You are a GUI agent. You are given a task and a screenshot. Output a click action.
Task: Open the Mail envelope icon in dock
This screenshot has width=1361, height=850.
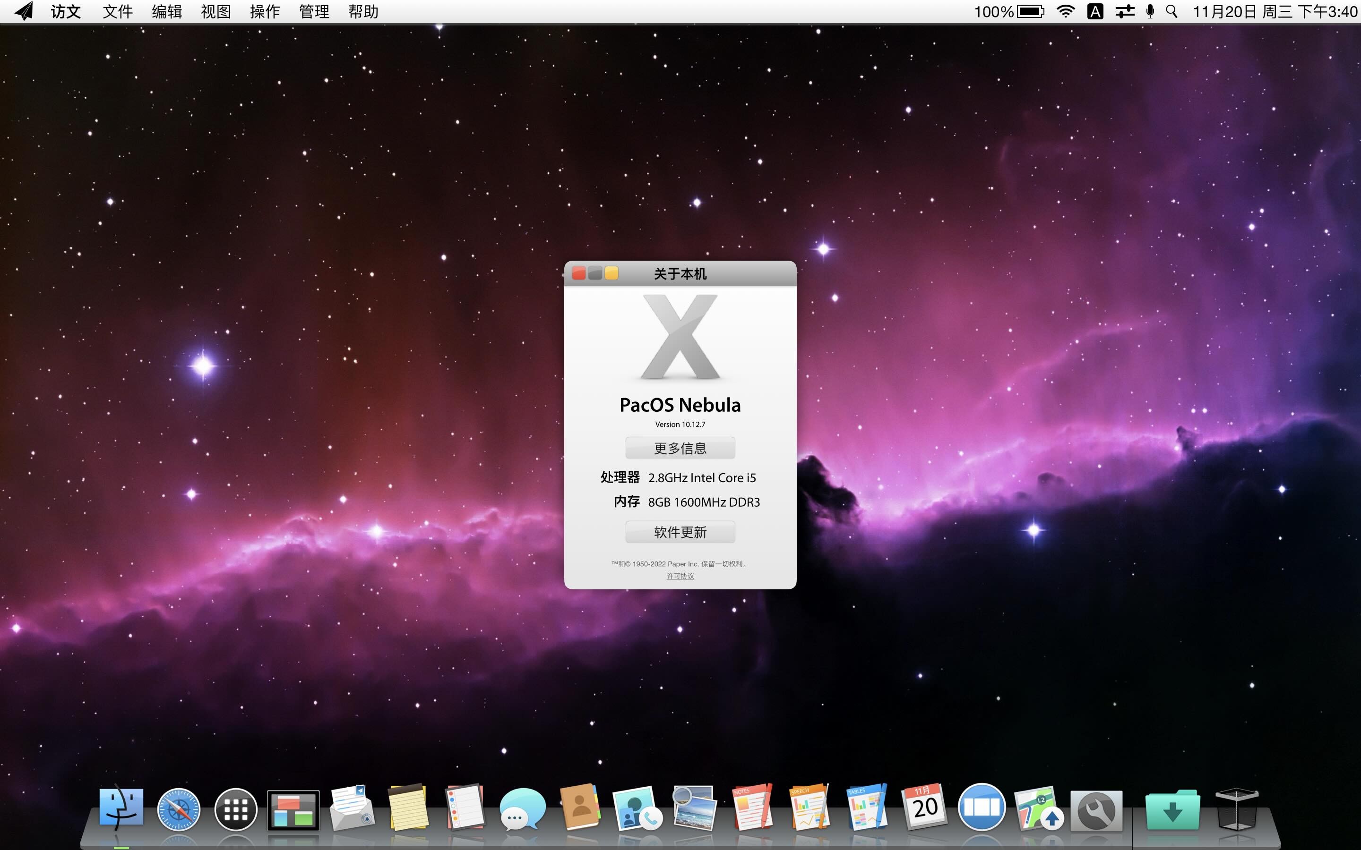point(352,808)
